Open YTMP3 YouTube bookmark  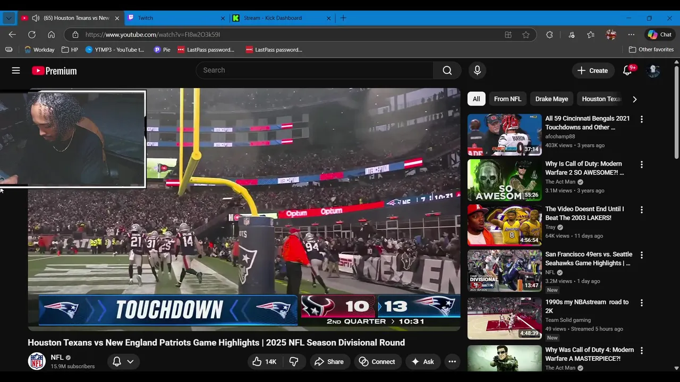(x=115, y=49)
